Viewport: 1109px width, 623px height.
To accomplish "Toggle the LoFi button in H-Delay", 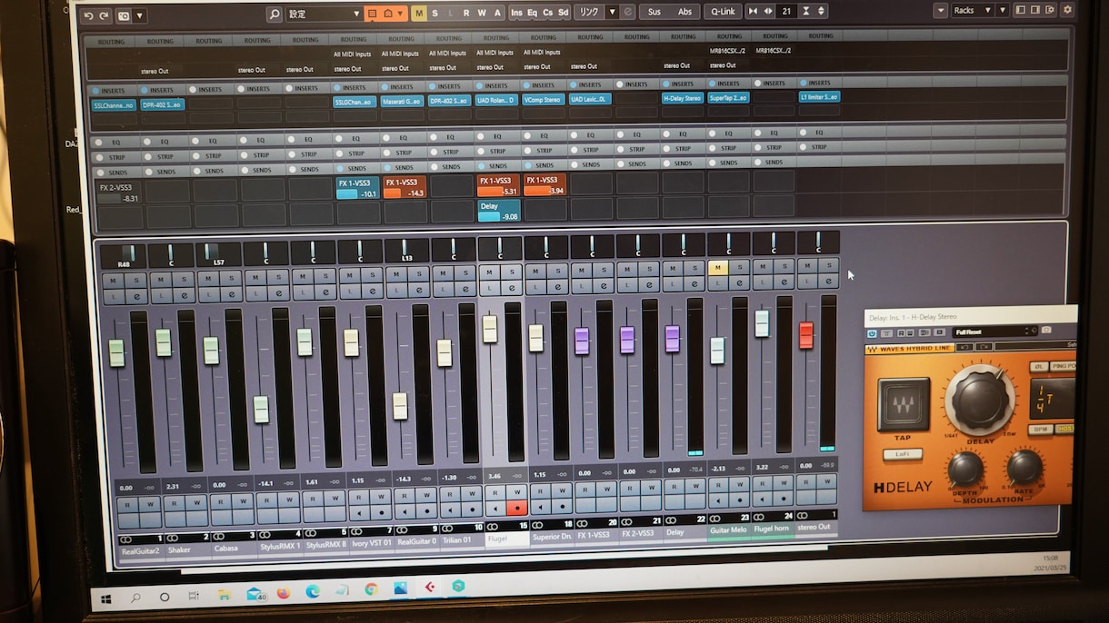I will 903,453.
